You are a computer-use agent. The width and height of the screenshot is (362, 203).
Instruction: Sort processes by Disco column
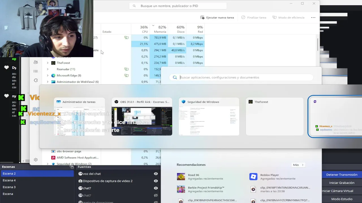pyautogui.click(x=177, y=29)
